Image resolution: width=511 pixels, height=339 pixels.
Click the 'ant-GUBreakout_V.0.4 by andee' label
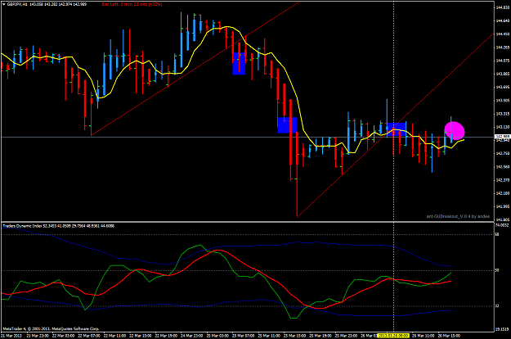click(458, 216)
